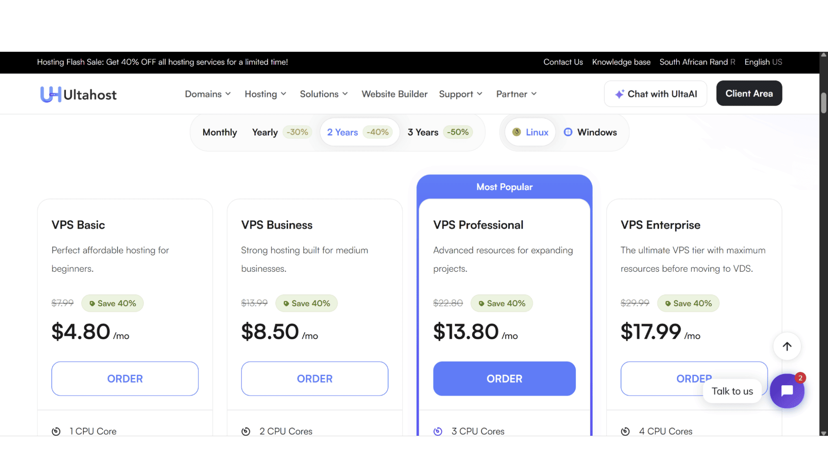This screenshot has height=466, width=828.
Task: Click the Linux penguin icon
Action: 517,132
